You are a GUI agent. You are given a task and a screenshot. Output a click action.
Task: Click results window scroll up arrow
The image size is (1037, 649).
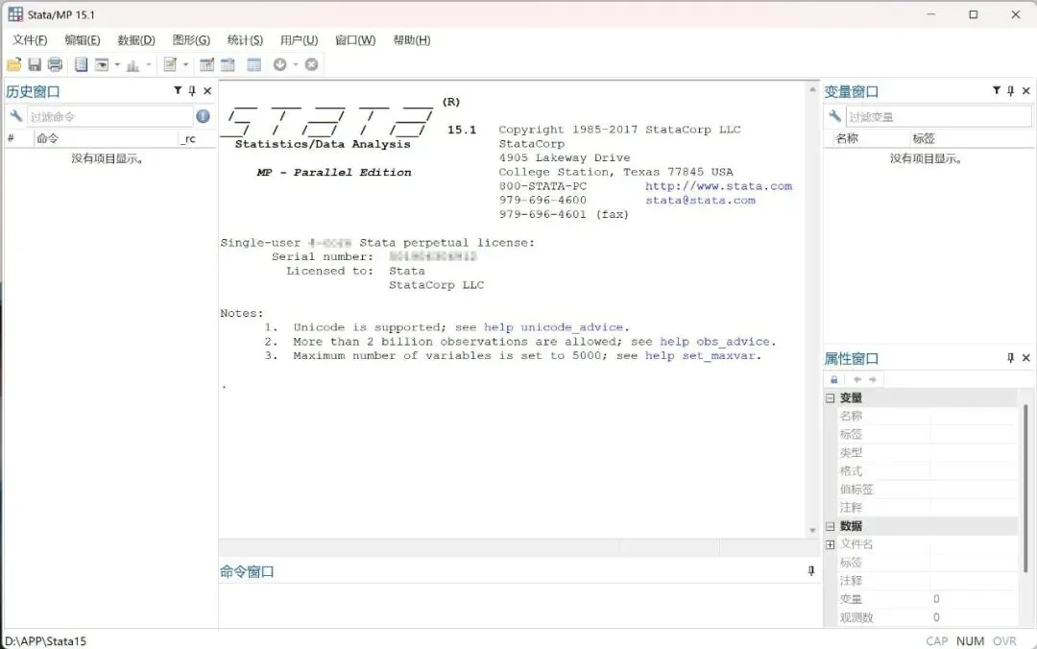click(813, 89)
